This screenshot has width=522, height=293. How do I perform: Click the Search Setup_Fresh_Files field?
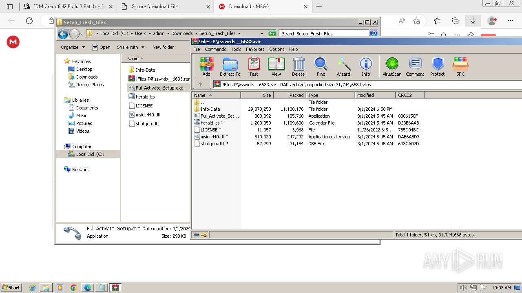(324, 34)
